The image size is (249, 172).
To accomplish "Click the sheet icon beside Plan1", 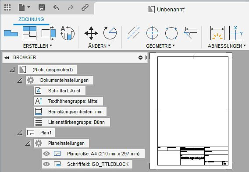I will [31, 133].
